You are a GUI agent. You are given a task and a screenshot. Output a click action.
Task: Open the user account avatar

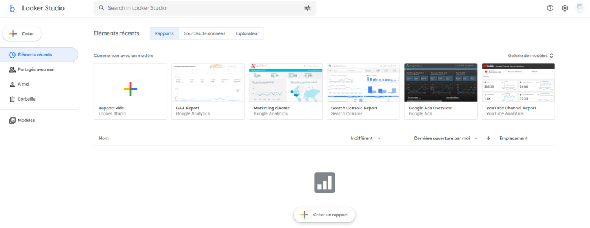click(x=580, y=8)
